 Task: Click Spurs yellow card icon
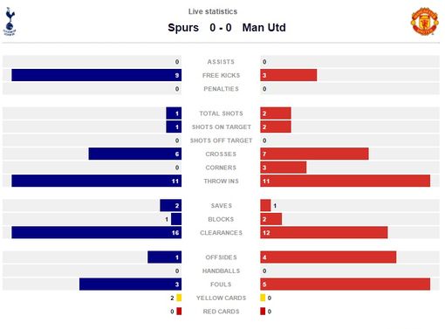pyautogui.click(x=179, y=298)
